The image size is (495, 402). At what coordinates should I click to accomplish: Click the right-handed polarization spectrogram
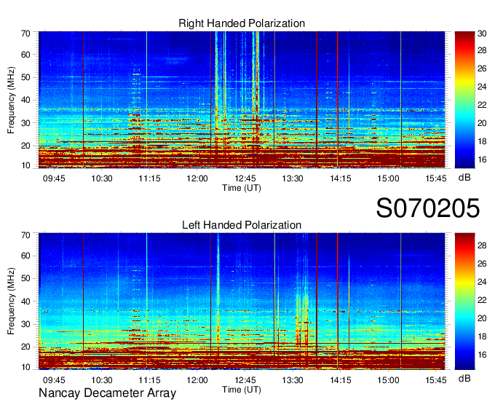coord(242,100)
